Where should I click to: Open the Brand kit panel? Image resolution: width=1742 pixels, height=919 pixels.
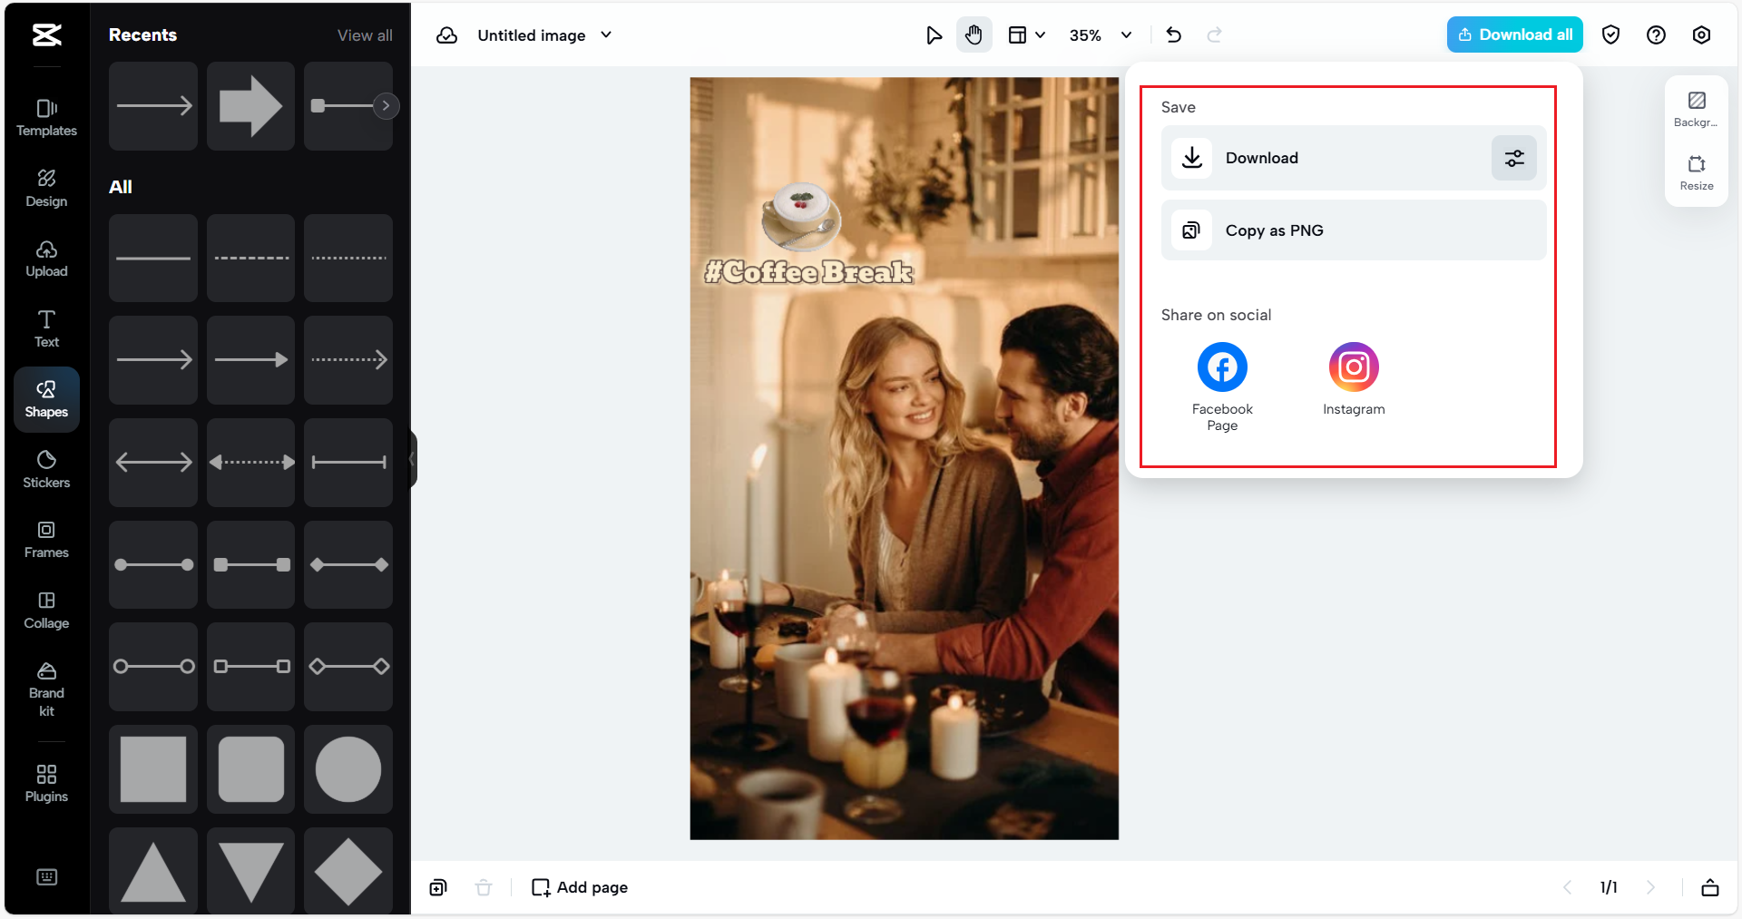pyautogui.click(x=46, y=689)
